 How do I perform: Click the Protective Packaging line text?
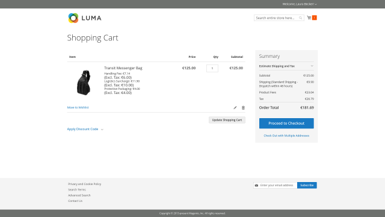point(122,89)
